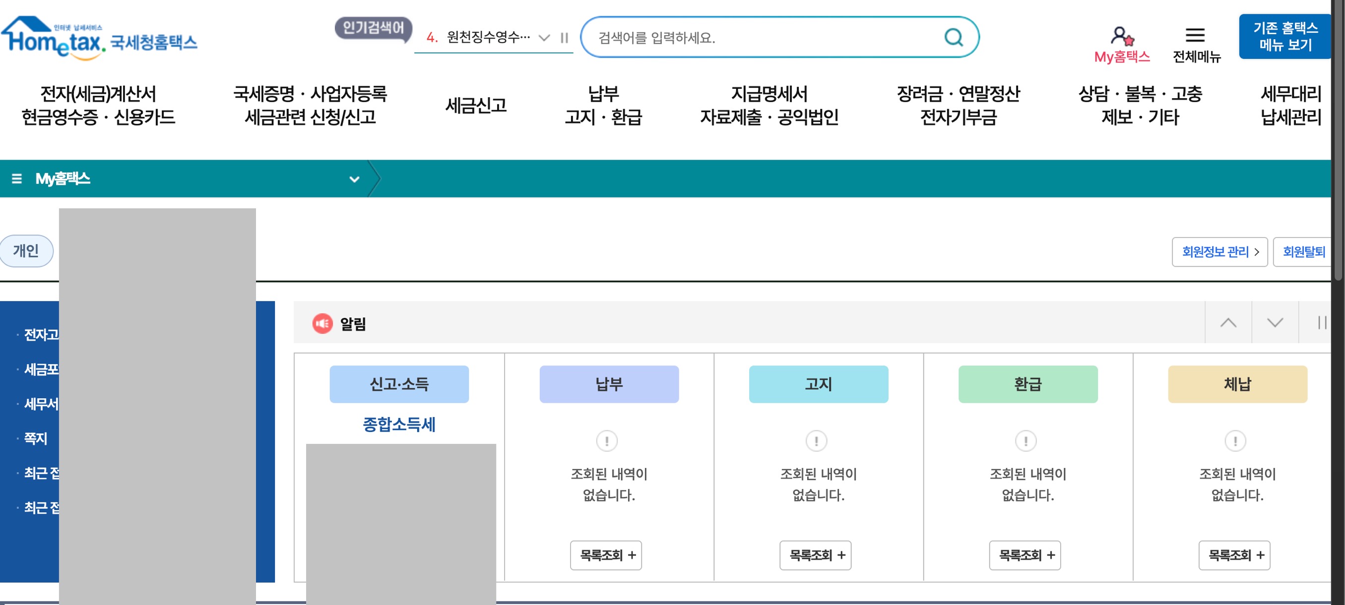Open My홈택스 user icon
The image size is (1345, 605).
coord(1122,37)
